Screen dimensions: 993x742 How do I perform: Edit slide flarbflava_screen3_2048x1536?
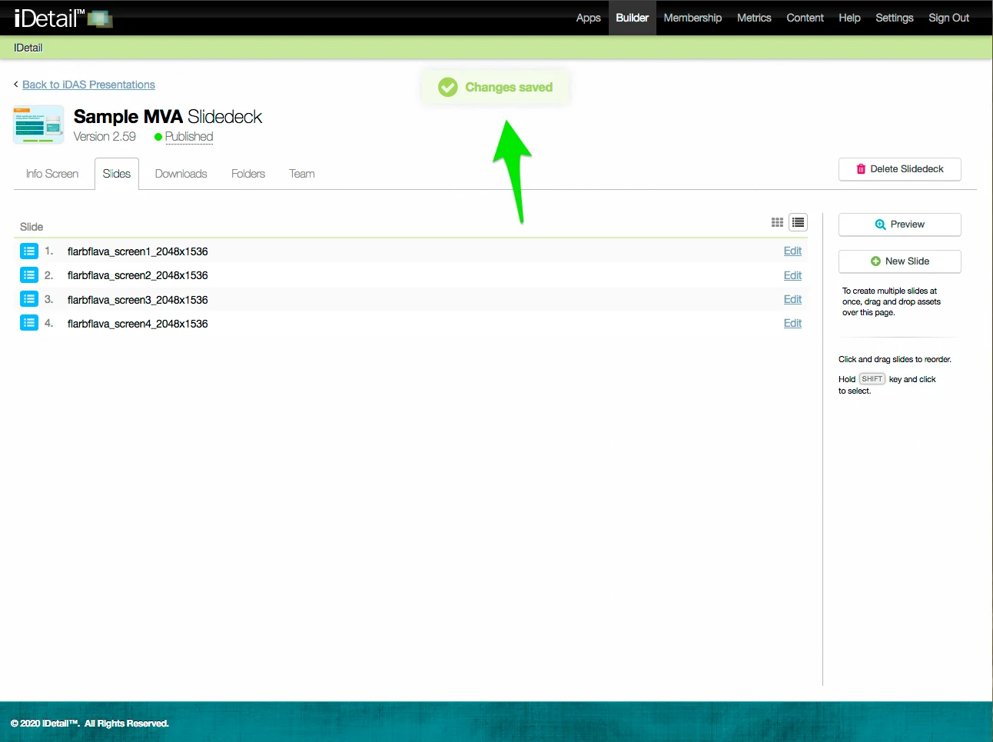792,299
